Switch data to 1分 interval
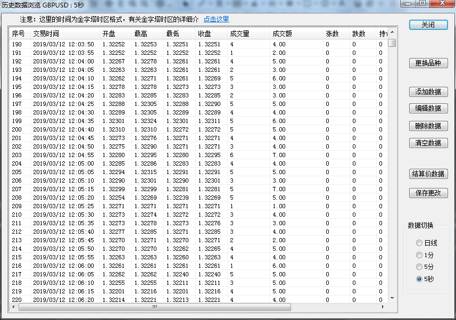The height and width of the screenshot is (320, 456). click(419, 255)
